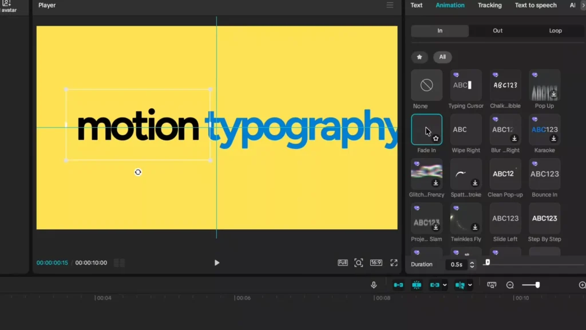Expand the player to fullscreen icon
The width and height of the screenshot is (586, 330).
[394, 262]
